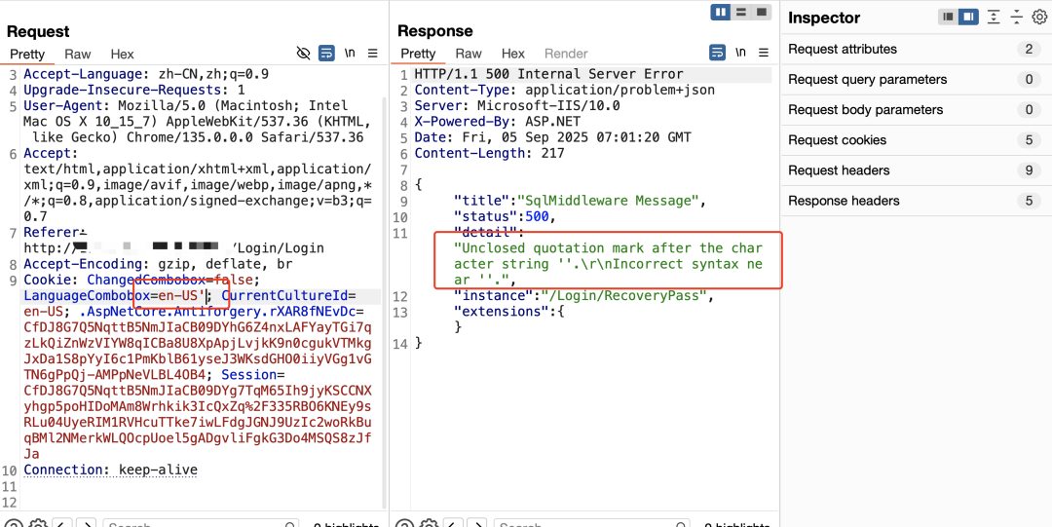Switch the Response view to Raw tab
The width and height of the screenshot is (1052, 527).
pyautogui.click(x=469, y=54)
